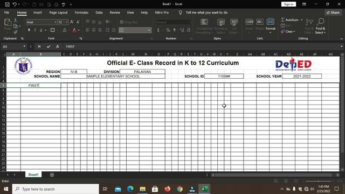This screenshot has width=345, height=194.
Task: Expand the Merge & Center dropdown
Action: click(149, 30)
